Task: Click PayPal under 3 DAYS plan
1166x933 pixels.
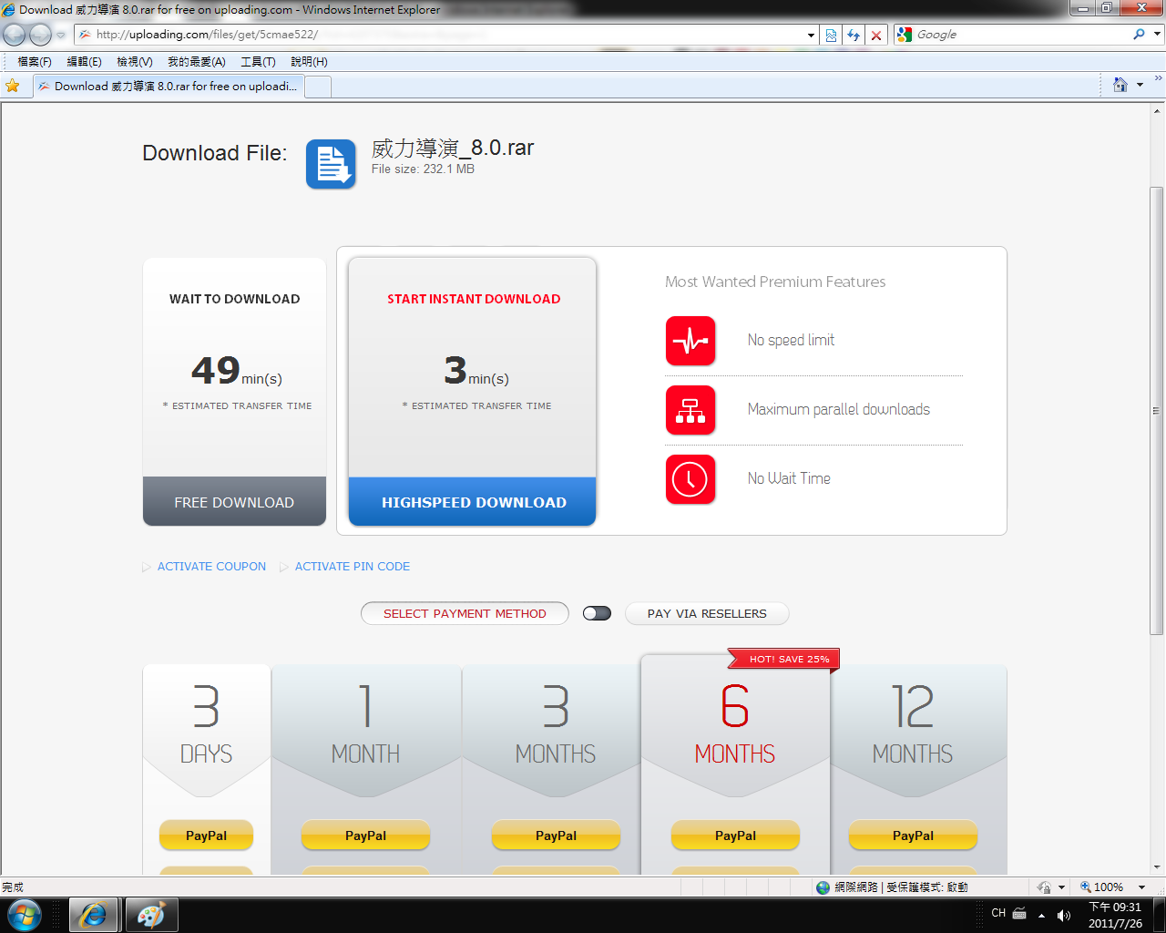Action: [x=206, y=836]
